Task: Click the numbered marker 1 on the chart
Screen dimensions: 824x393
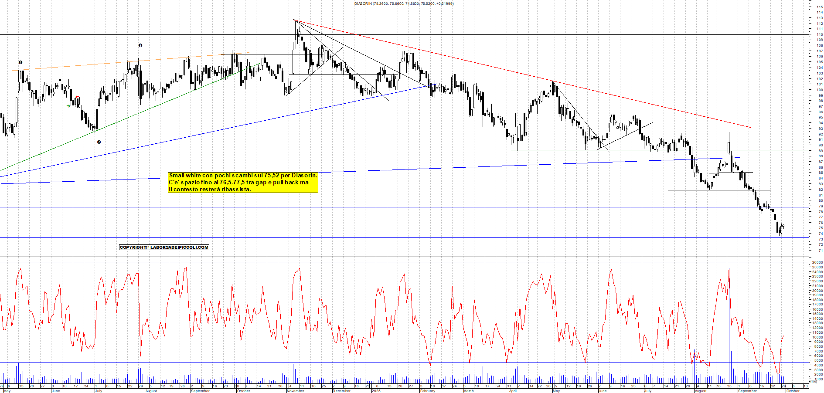Action: point(20,62)
